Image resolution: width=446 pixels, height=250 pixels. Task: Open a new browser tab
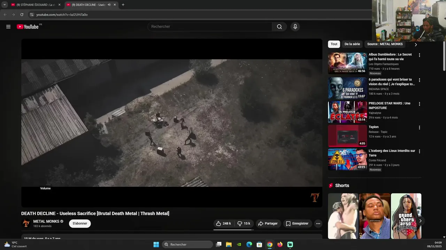pos(123,5)
